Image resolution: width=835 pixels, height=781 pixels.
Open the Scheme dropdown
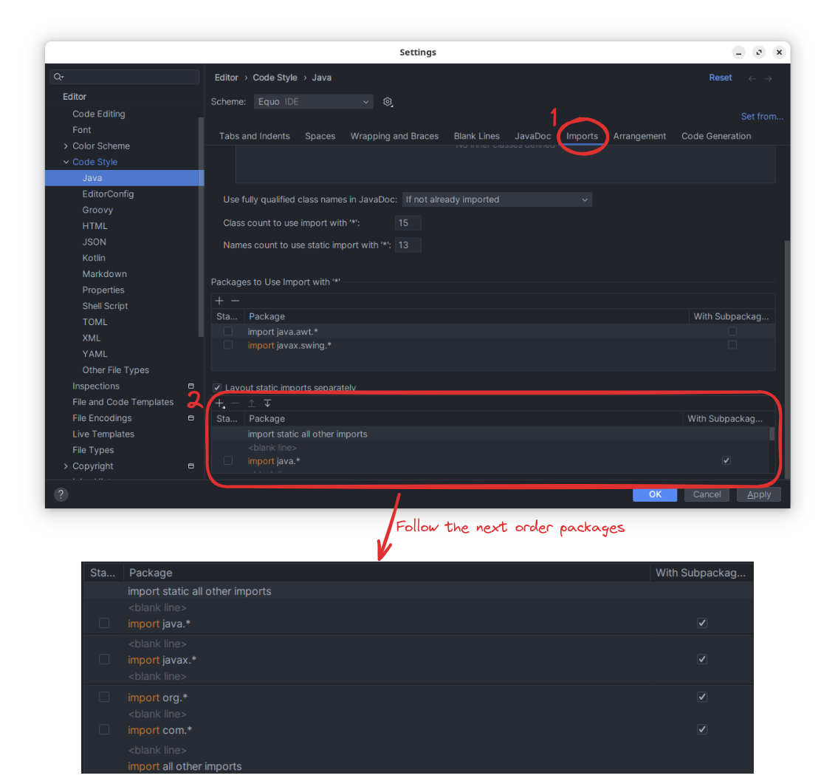pos(313,102)
